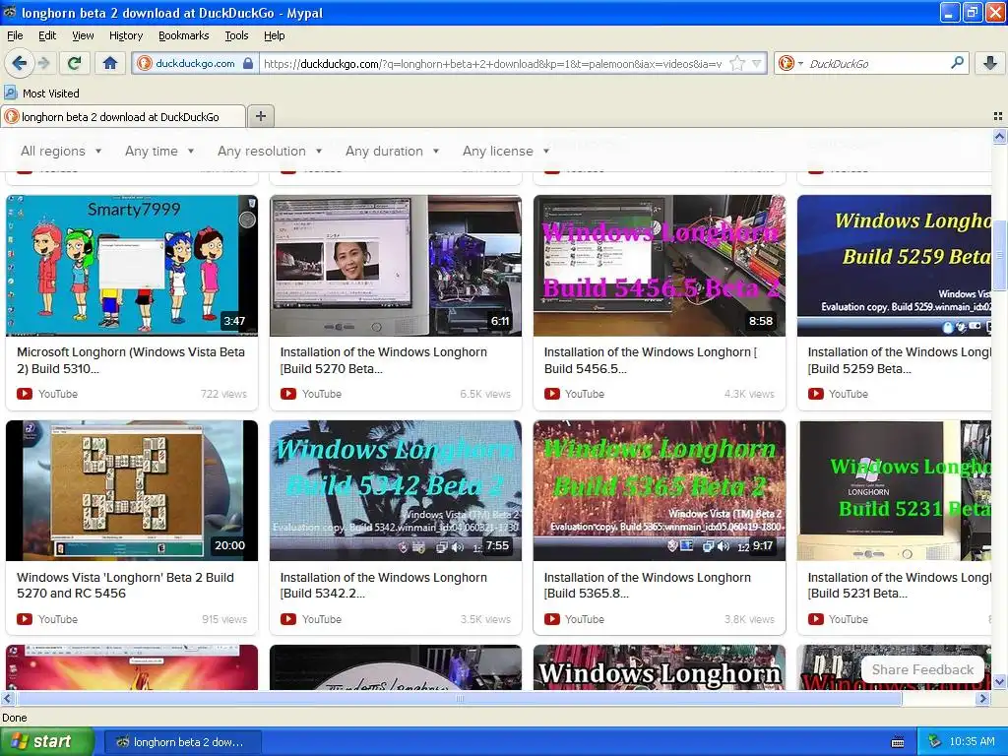Open the Mahjong 20:00 video thumbnail
1008x756 pixels.
[132, 490]
